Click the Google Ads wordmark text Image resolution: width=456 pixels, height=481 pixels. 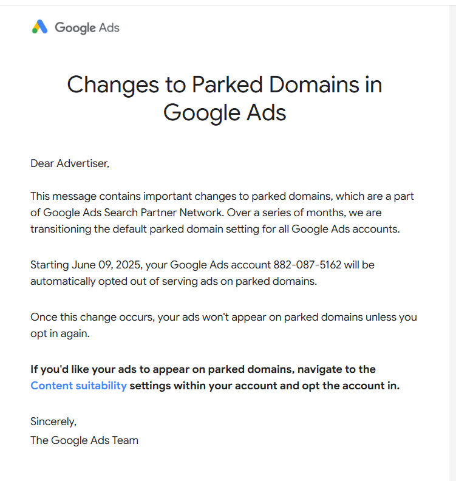(x=87, y=28)
